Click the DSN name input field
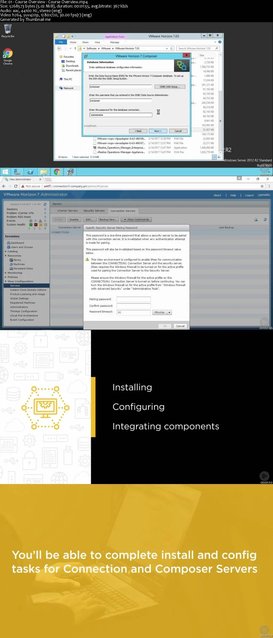The image size is (273, 638). coord(121,87)
